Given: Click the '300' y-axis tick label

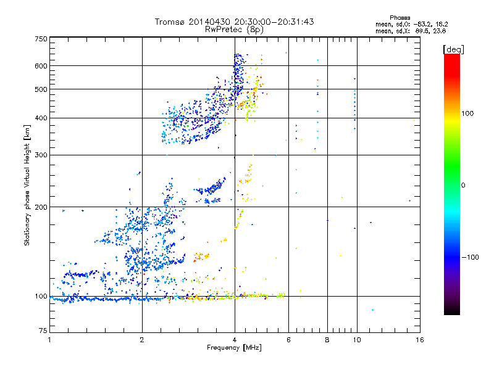Looking at the screenshot, I should [x=41, y=155].
